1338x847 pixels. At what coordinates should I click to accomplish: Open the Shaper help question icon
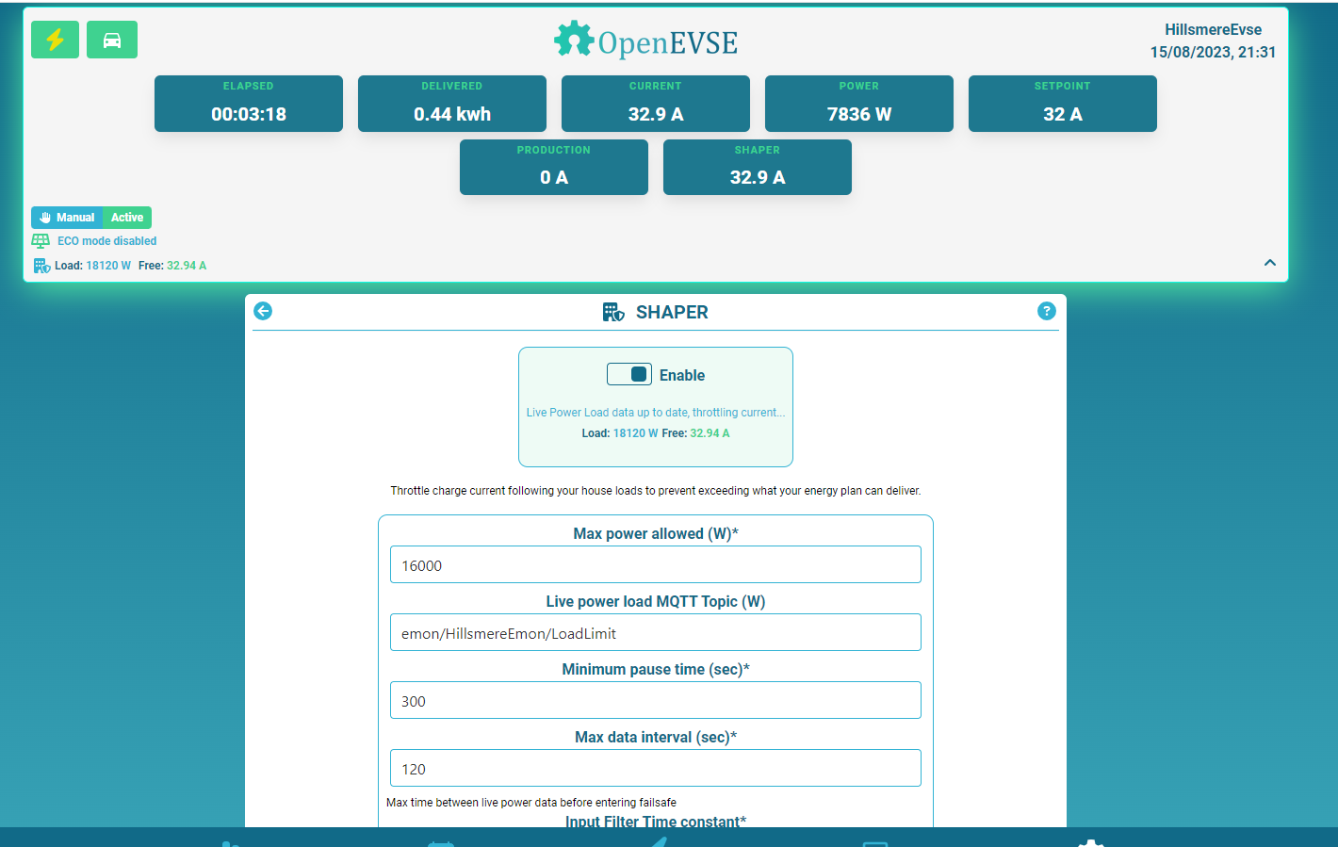(x=1047, y=311)
